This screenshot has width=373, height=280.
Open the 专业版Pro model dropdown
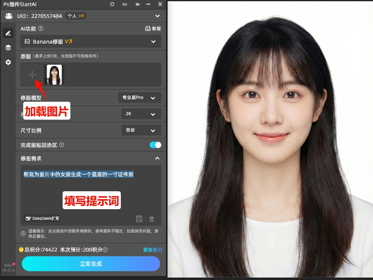pos(141,98)
